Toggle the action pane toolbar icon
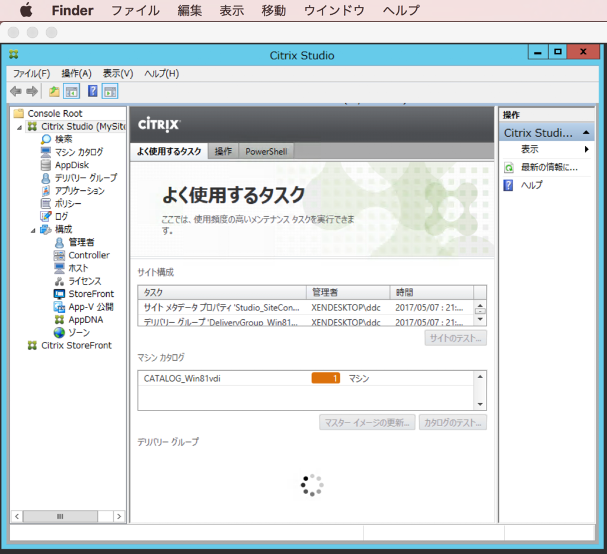The width and height of the screenshot is (607, 554). (x=110, y=92)
